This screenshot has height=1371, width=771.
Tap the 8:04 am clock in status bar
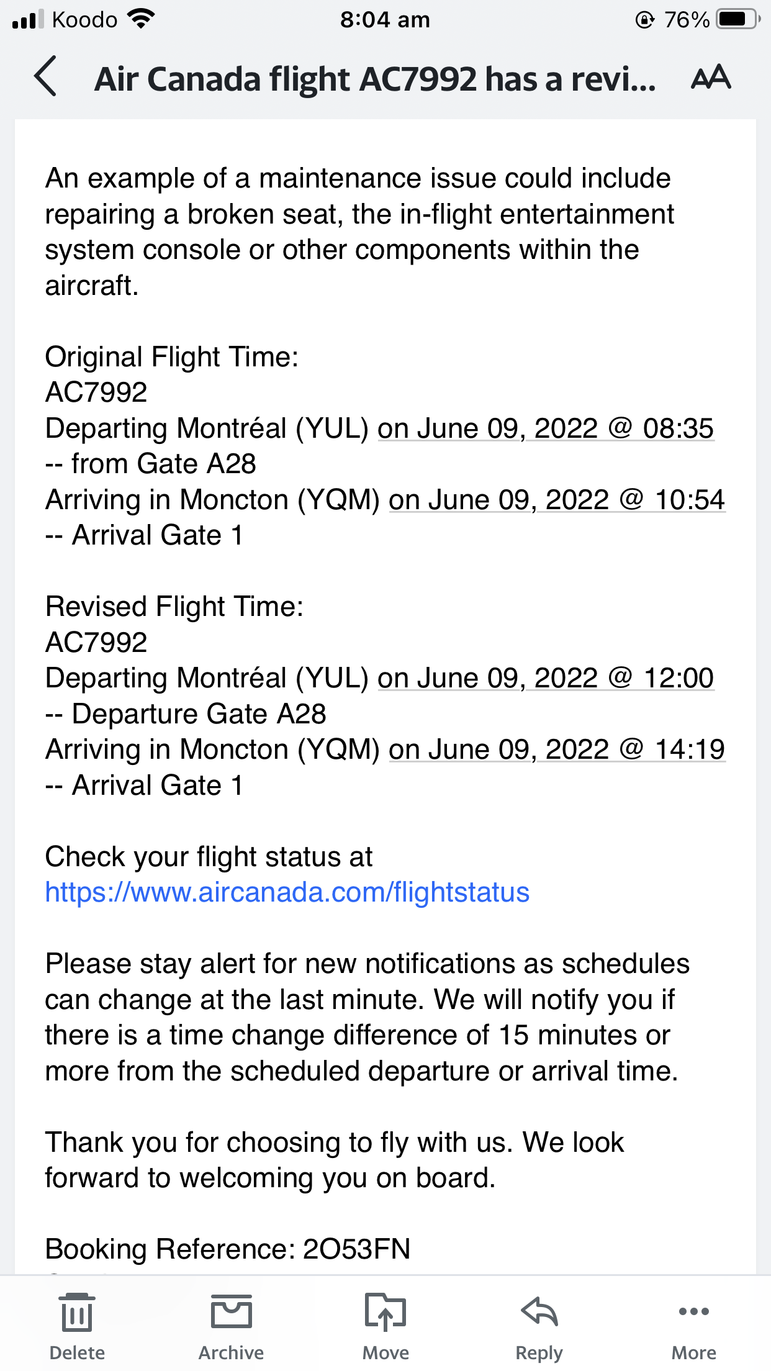(385, 20)
